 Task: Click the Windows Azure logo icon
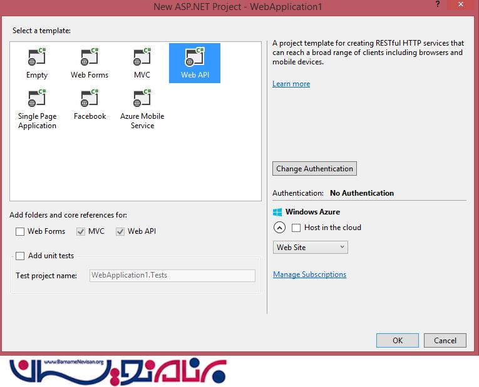pos(277,212)
